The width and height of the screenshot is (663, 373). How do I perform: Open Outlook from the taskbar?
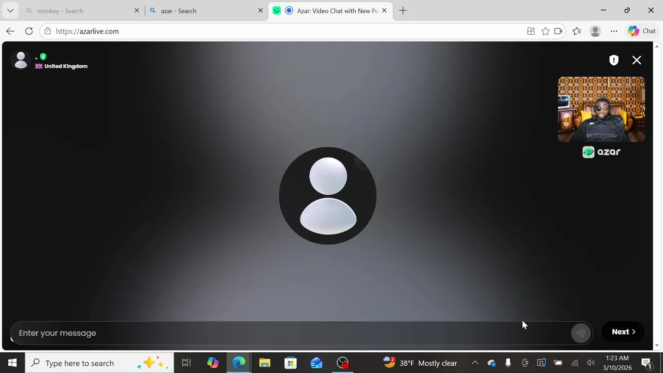click(316, 363)
